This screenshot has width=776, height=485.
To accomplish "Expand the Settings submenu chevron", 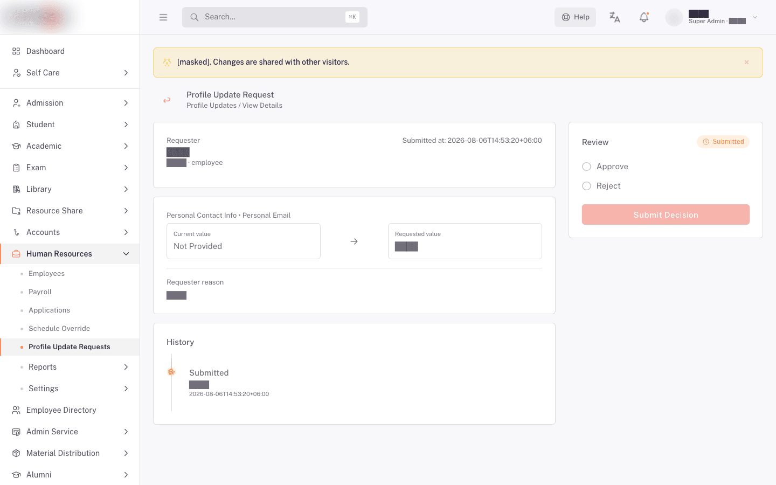I will click(x=126, y=389).
